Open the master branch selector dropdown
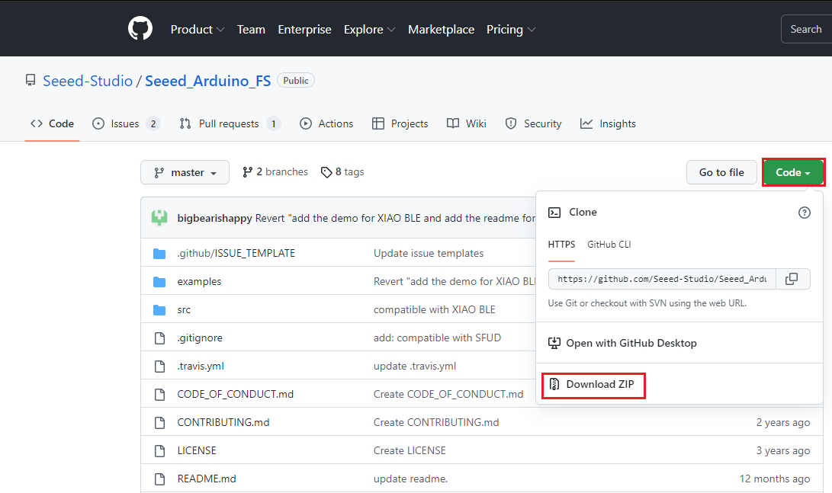Screen dimensions: 832x493 coord(185,172)
